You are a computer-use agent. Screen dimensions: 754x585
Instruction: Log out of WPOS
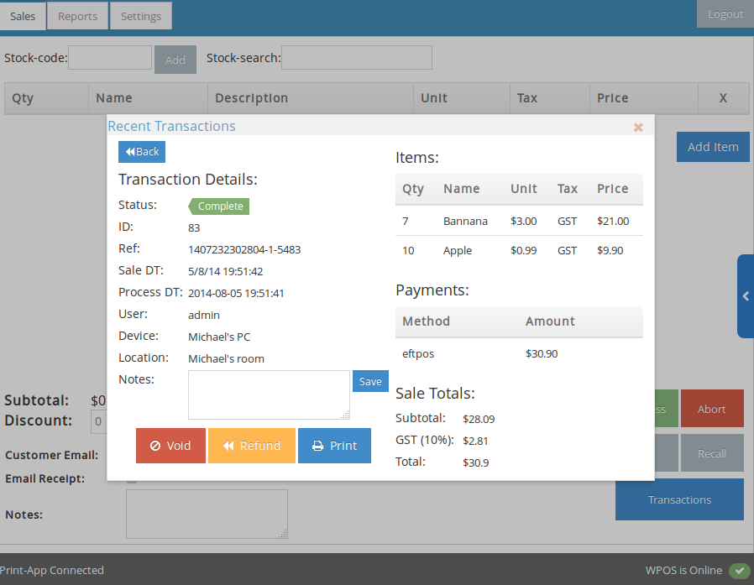click(x=725, y=14)
